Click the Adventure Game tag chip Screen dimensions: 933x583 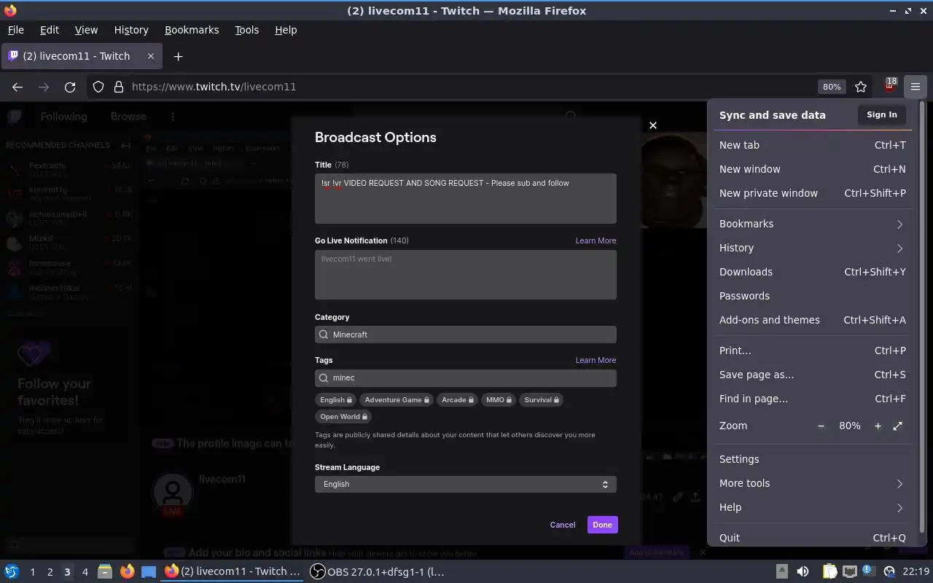coord(397,399)
